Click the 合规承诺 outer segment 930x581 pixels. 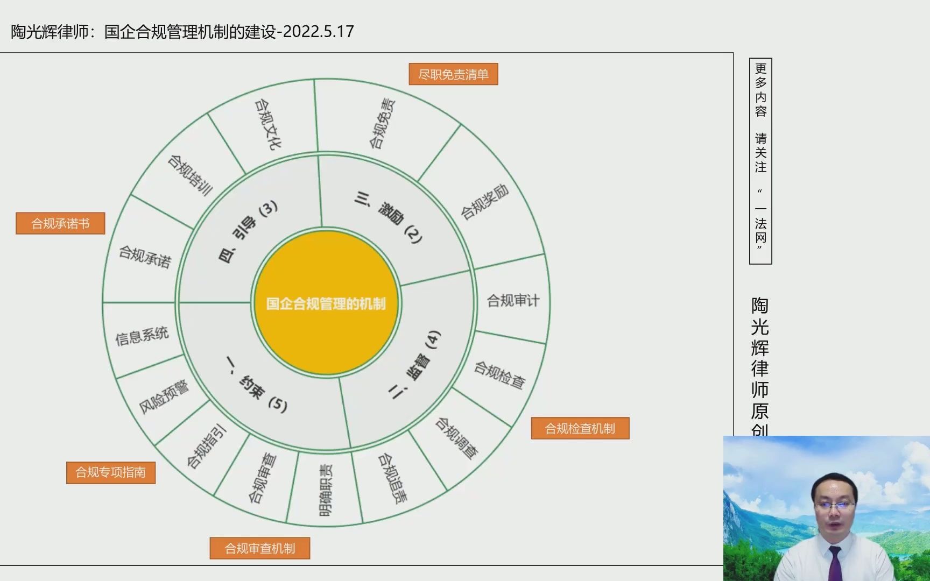145,257
